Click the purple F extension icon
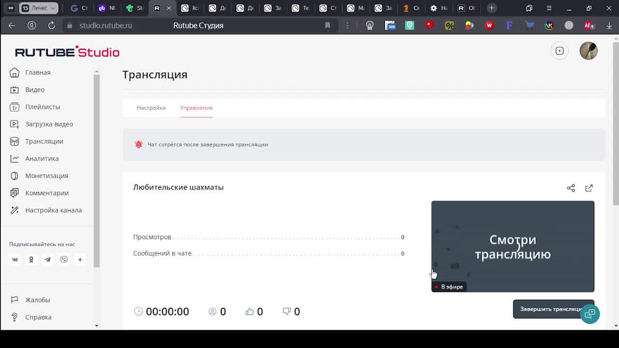This screenshot has height=348, width=619. pyautogui.click(x=509, y=26)
